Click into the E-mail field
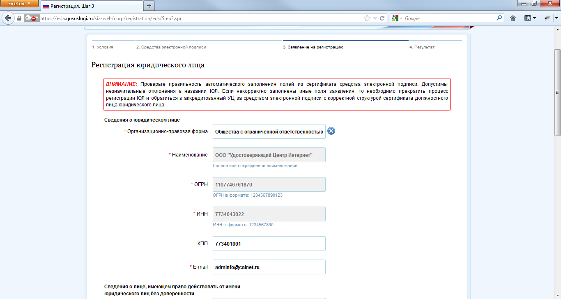This screenshot has width=561, height=299. pyautogui.click(x=269, y=267)
